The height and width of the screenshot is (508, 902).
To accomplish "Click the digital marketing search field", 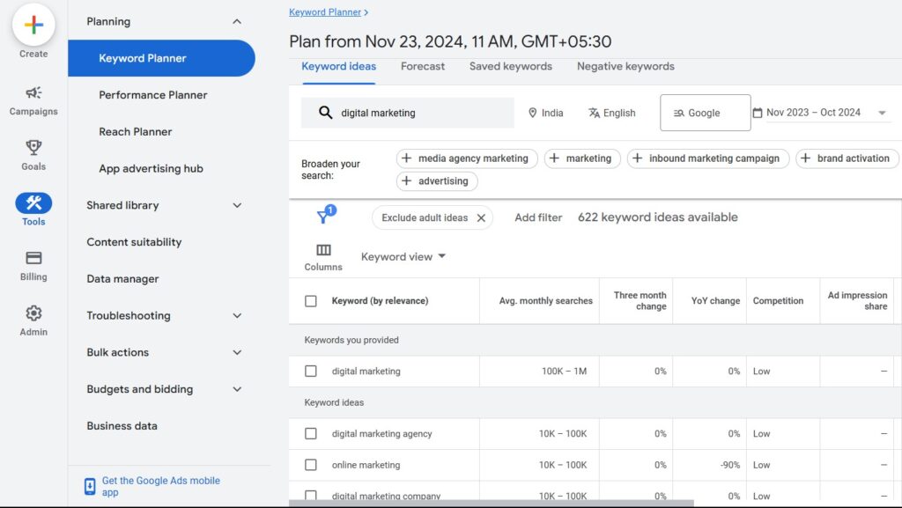I will click(407, 113).
